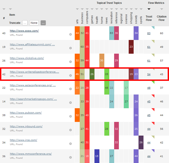Sort by the shopping topic arrow
The image size is (169, 163).
[x=131, y=9]
